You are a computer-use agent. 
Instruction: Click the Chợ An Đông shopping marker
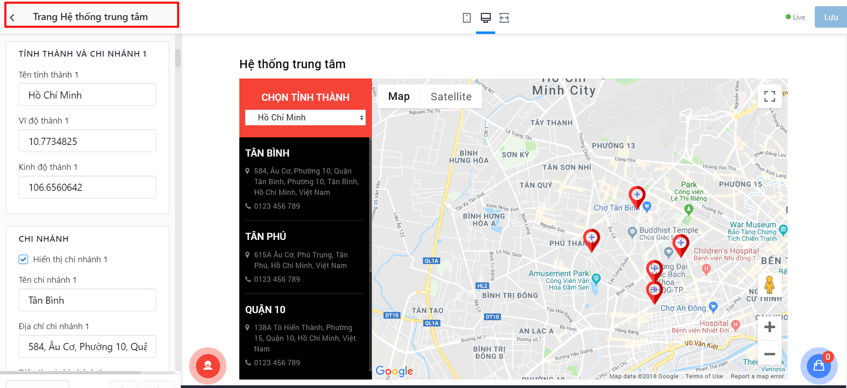(713, 307)
